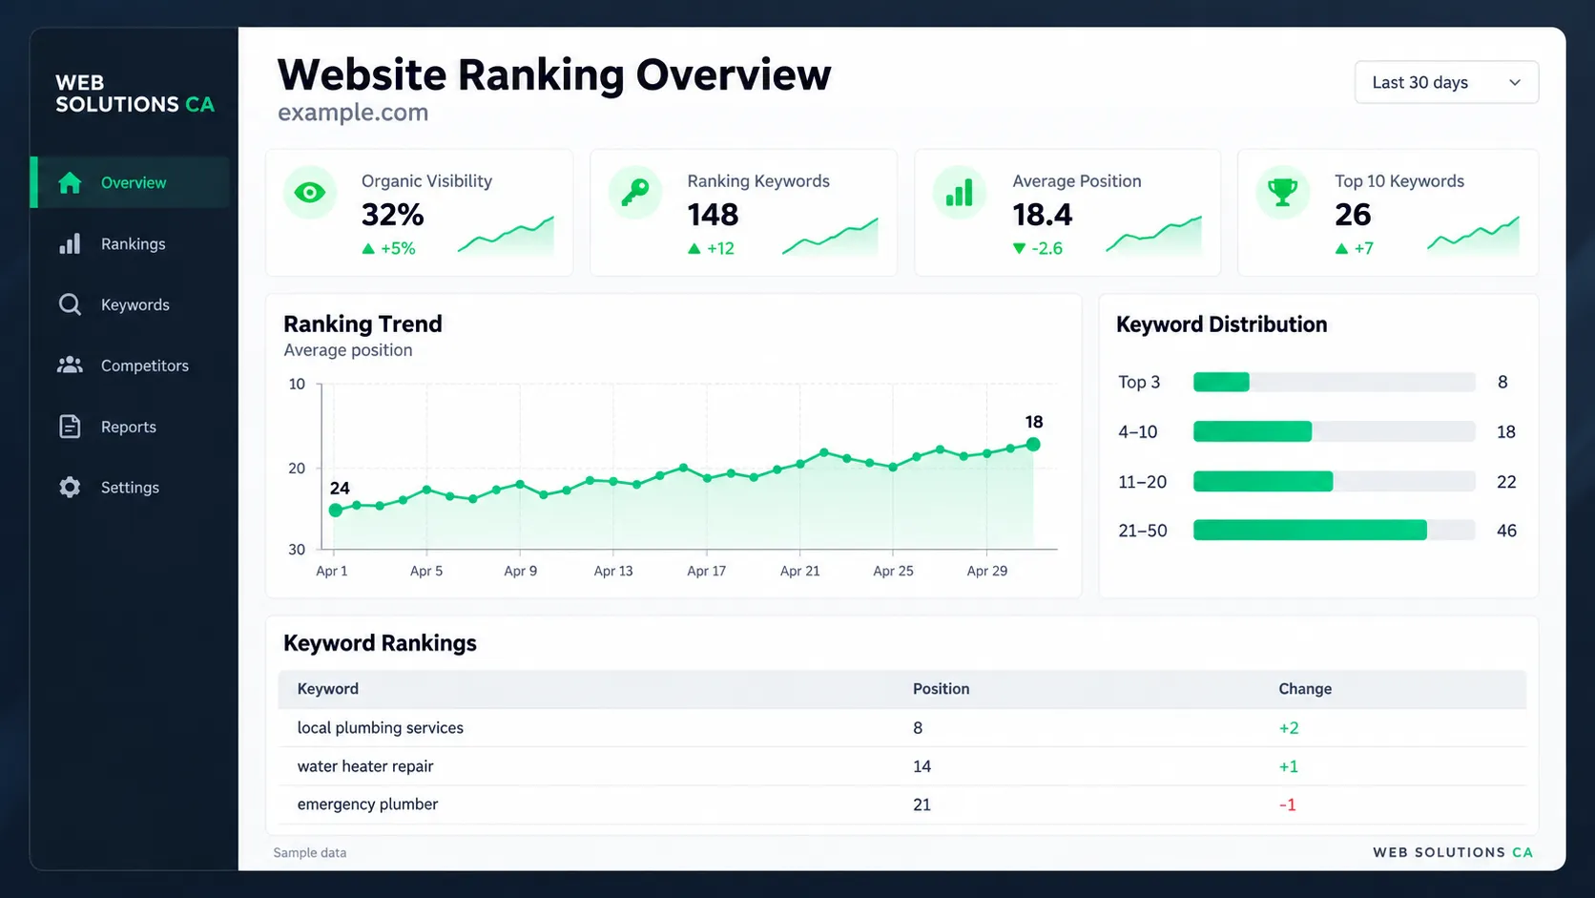1595x898 pixels.
Task: Click the Top 10 Keywords trophy icon
Action: [1283, 193]
